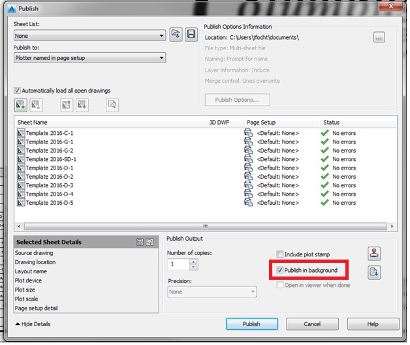410x345 pixels.
Task: Click the Status column header
Action: click(358, 122)
